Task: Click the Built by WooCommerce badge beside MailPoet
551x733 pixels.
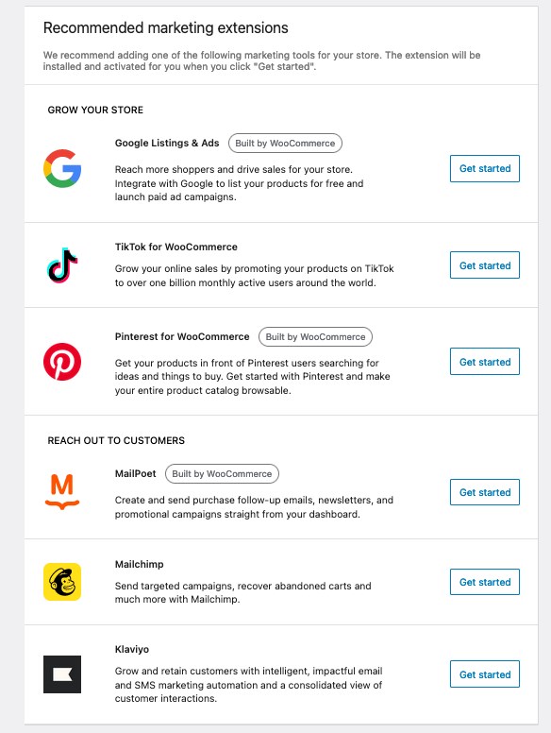Action: pos(222,473)
